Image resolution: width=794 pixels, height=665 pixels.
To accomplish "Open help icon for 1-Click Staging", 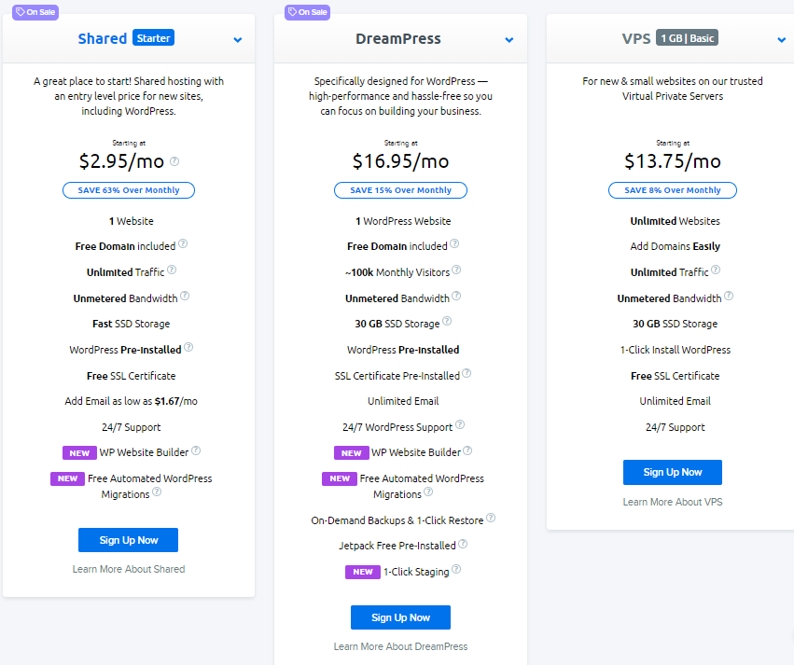I will [x=456, y=569].
